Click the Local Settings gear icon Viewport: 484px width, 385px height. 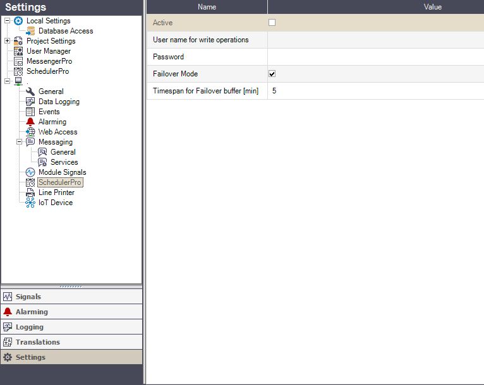point(18,21)
